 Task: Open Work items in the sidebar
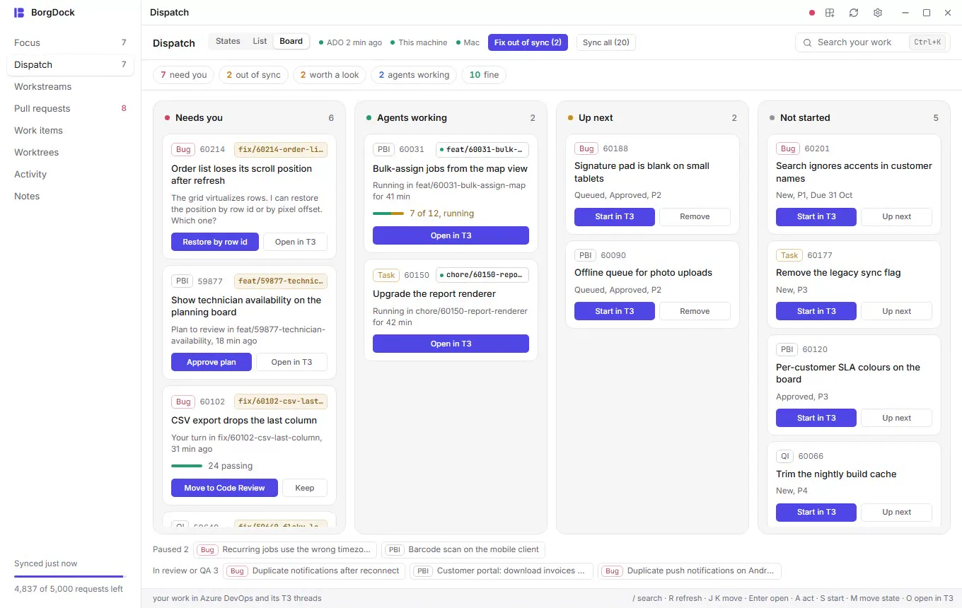pyautogui.click(x=70, y=130)
